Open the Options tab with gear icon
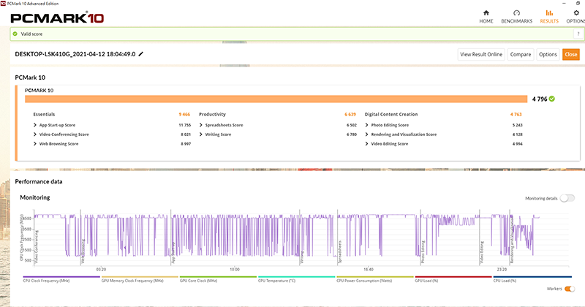 [x=575, y=16]
